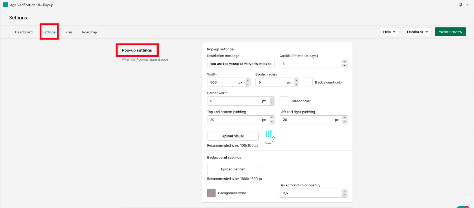
Task: Click the Age Verification app icon
Action: [x=6, y=5]
